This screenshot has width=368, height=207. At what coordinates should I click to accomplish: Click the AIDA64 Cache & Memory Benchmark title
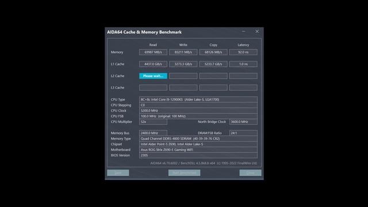[144, 32]
